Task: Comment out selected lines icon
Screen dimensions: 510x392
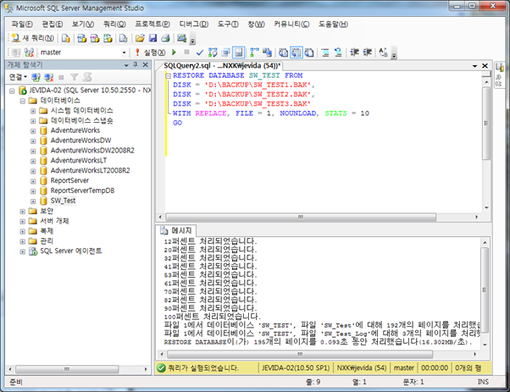Action: point(325,52)
